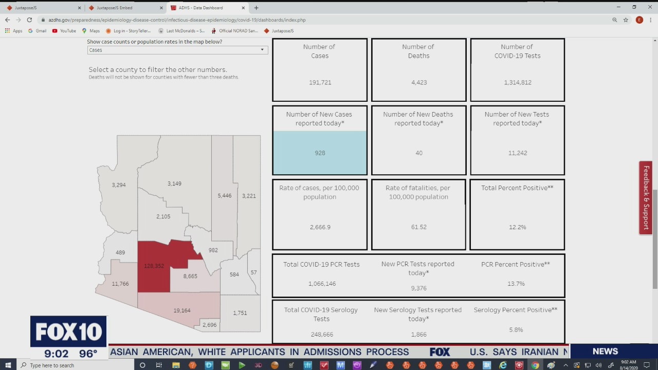Image resolution: width=658 pixels, height=370 pixels.
Task: Switch to the first JuxtaposeJS tab
Action: (41, 8)
